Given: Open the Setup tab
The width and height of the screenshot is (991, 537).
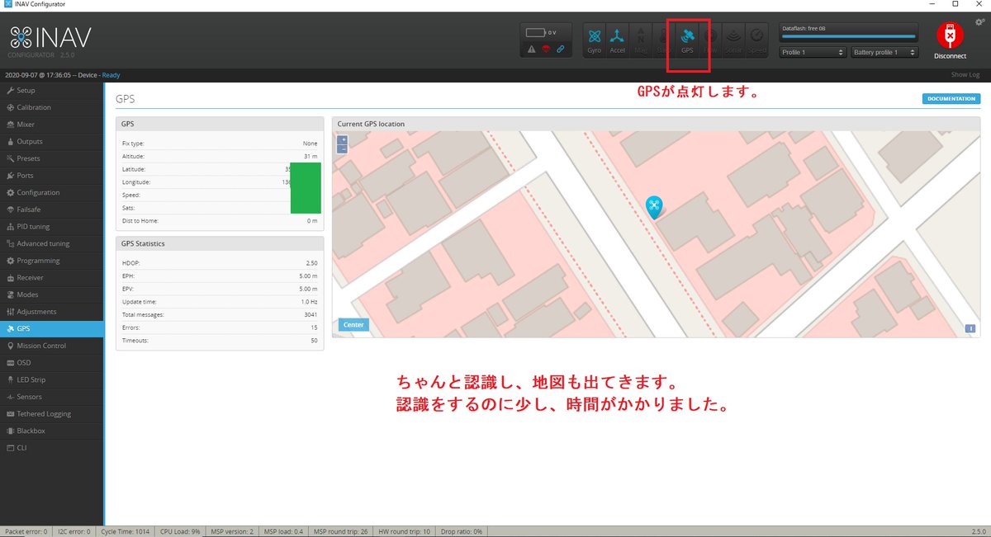Looking at the screenshot, I should click(x=52, y=90).
